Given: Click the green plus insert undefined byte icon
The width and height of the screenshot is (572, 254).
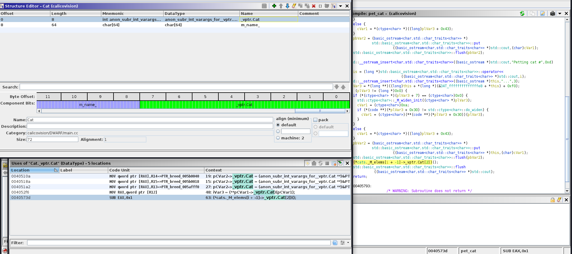Looking at the screenshot, I should [x=274, y=6].
